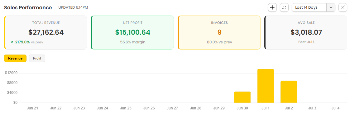Click the 2179.0% change value
Screen dimensions: 350x115
22,42
